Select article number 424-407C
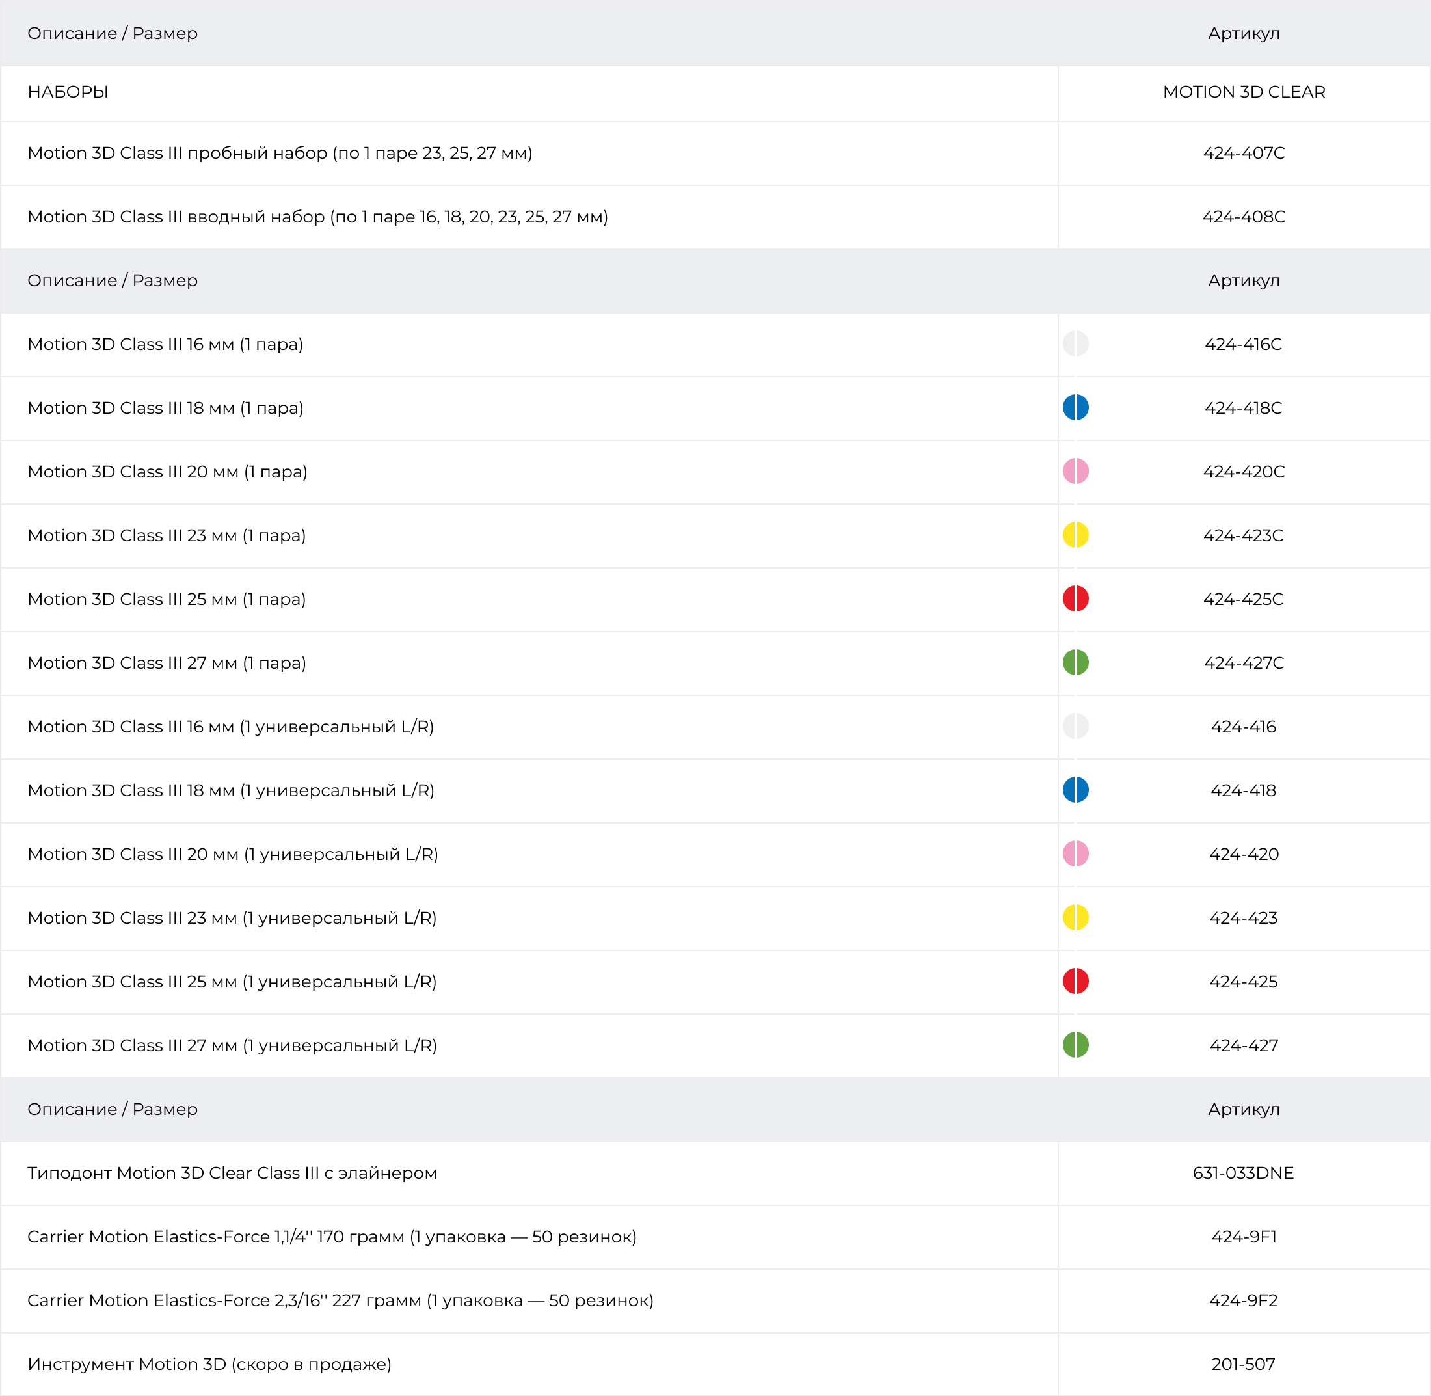Screen dimensions: 1431x1396 1243,154
